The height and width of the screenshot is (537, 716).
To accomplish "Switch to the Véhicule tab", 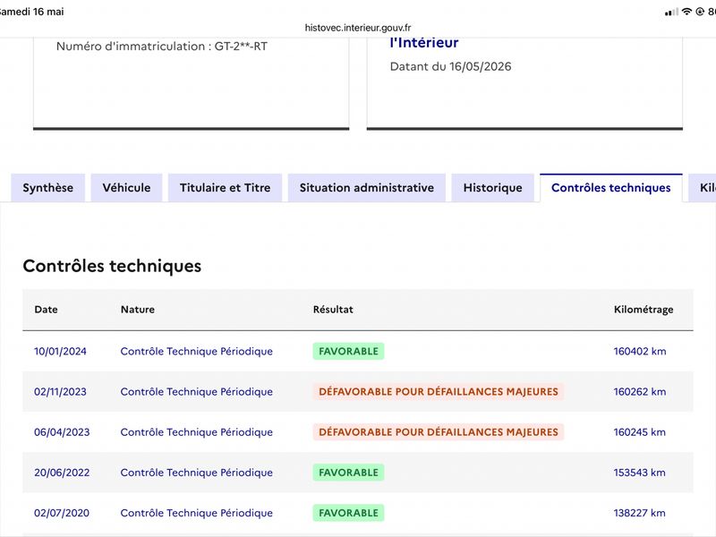I will pos(126,188).
